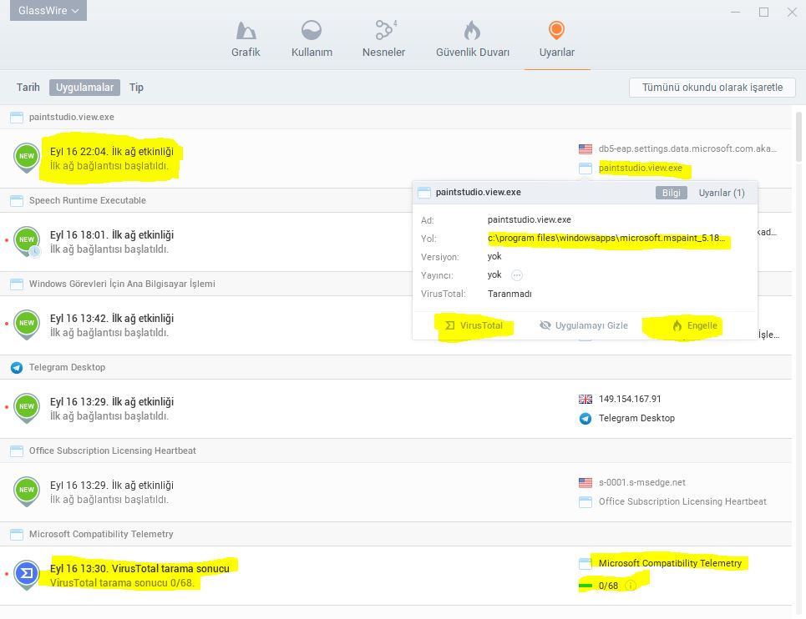Image resolution: width=806 pixels, height=619 pixels.
Task: Block the app with Engelle button
Action: point(694,325)
